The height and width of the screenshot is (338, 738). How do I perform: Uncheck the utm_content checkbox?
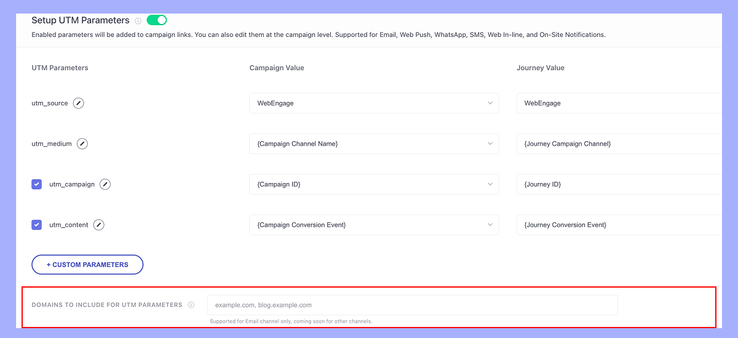coord(37,225)
